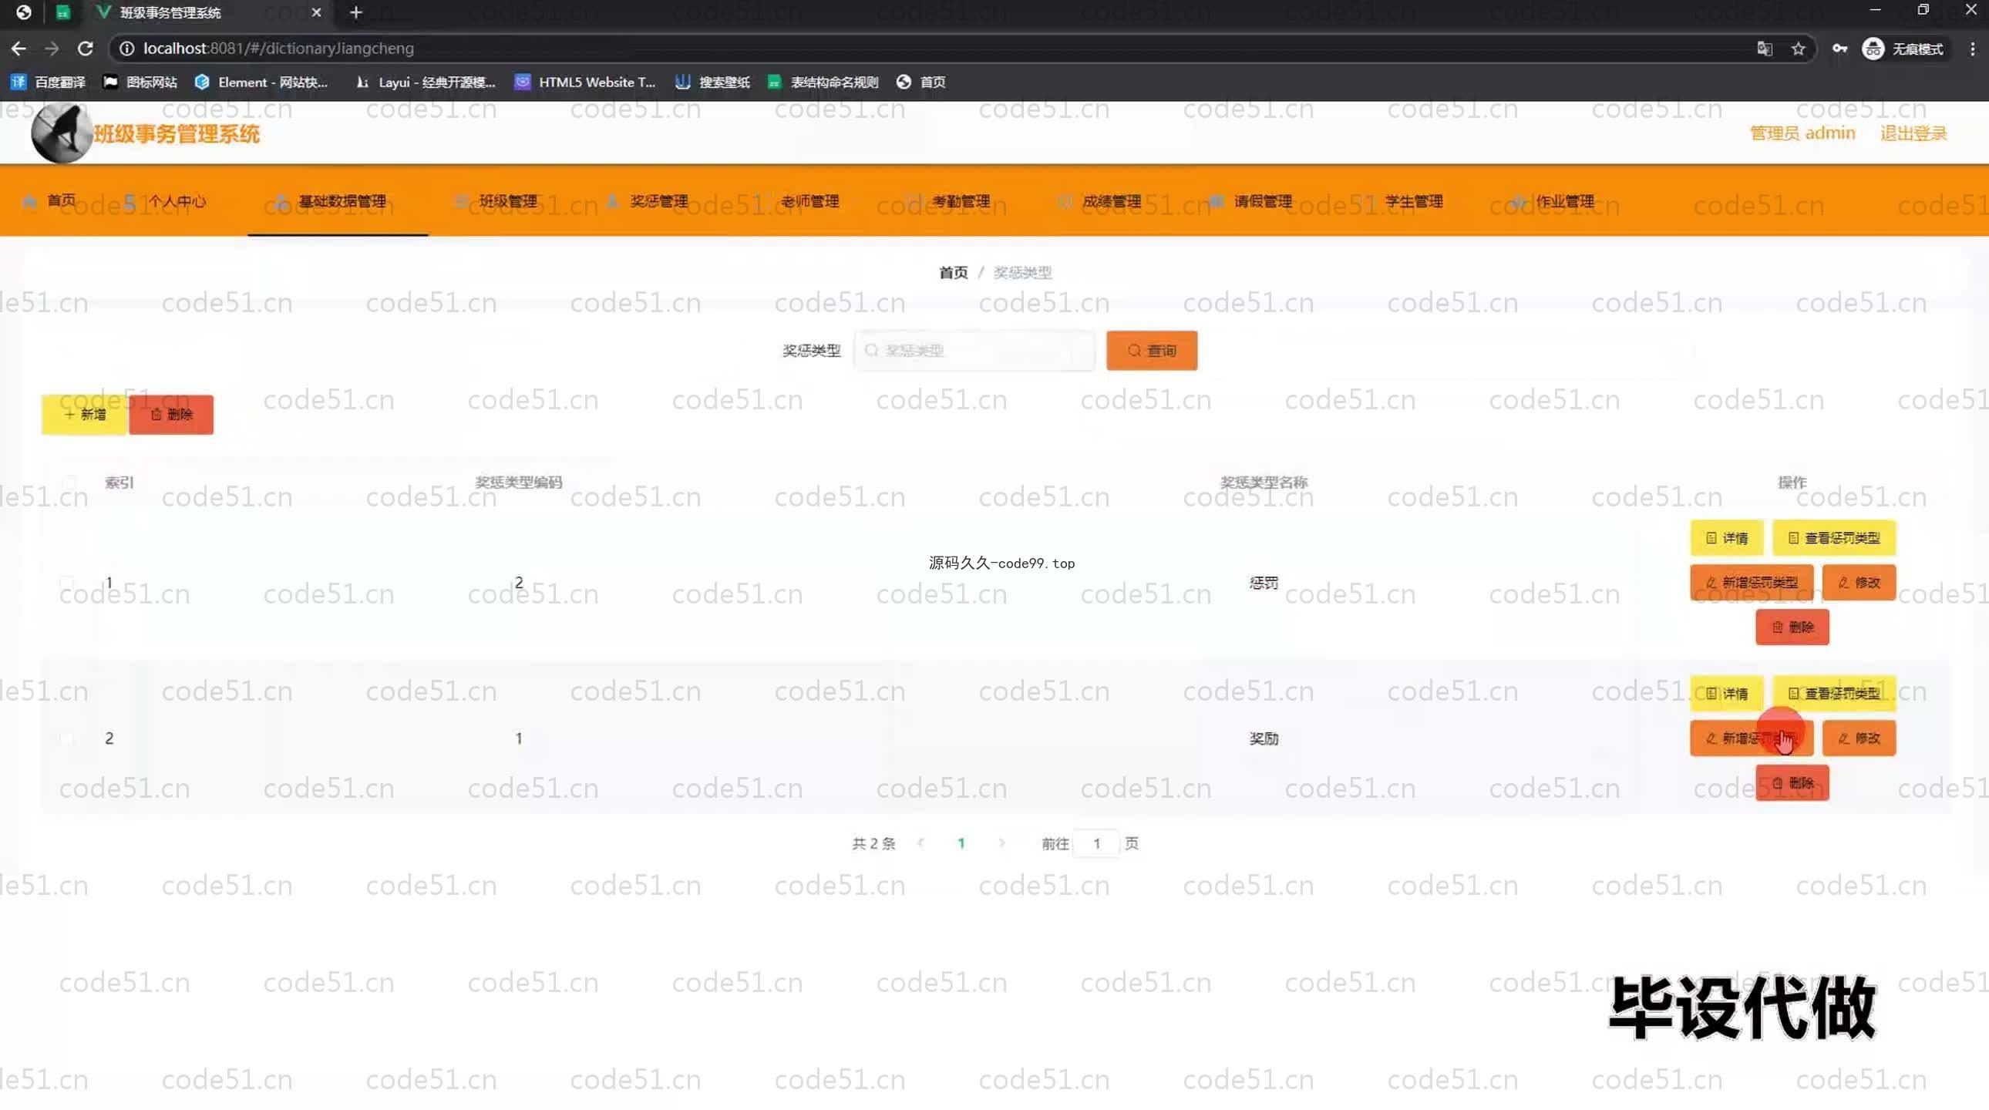Click the red 删除 batch button
Image resolution: width=1989 pixels, height=1110 pixels.
170,415
